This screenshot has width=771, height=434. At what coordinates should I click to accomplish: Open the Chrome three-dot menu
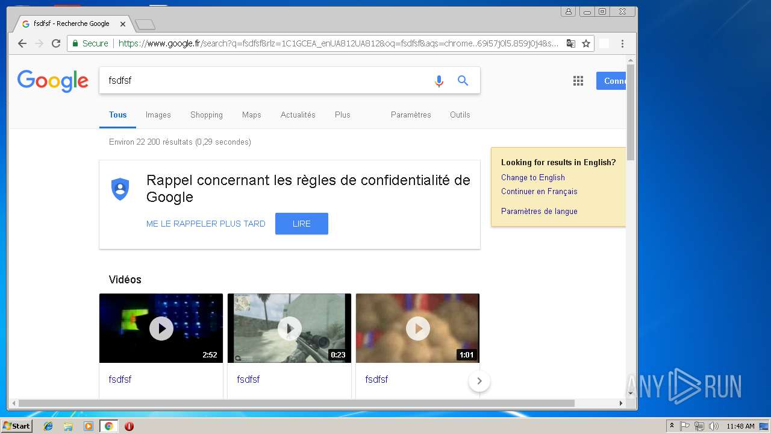pyautogui.click(x=622, y=43)
